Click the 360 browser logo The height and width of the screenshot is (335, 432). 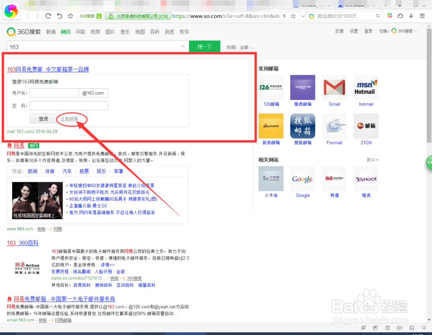11,11
